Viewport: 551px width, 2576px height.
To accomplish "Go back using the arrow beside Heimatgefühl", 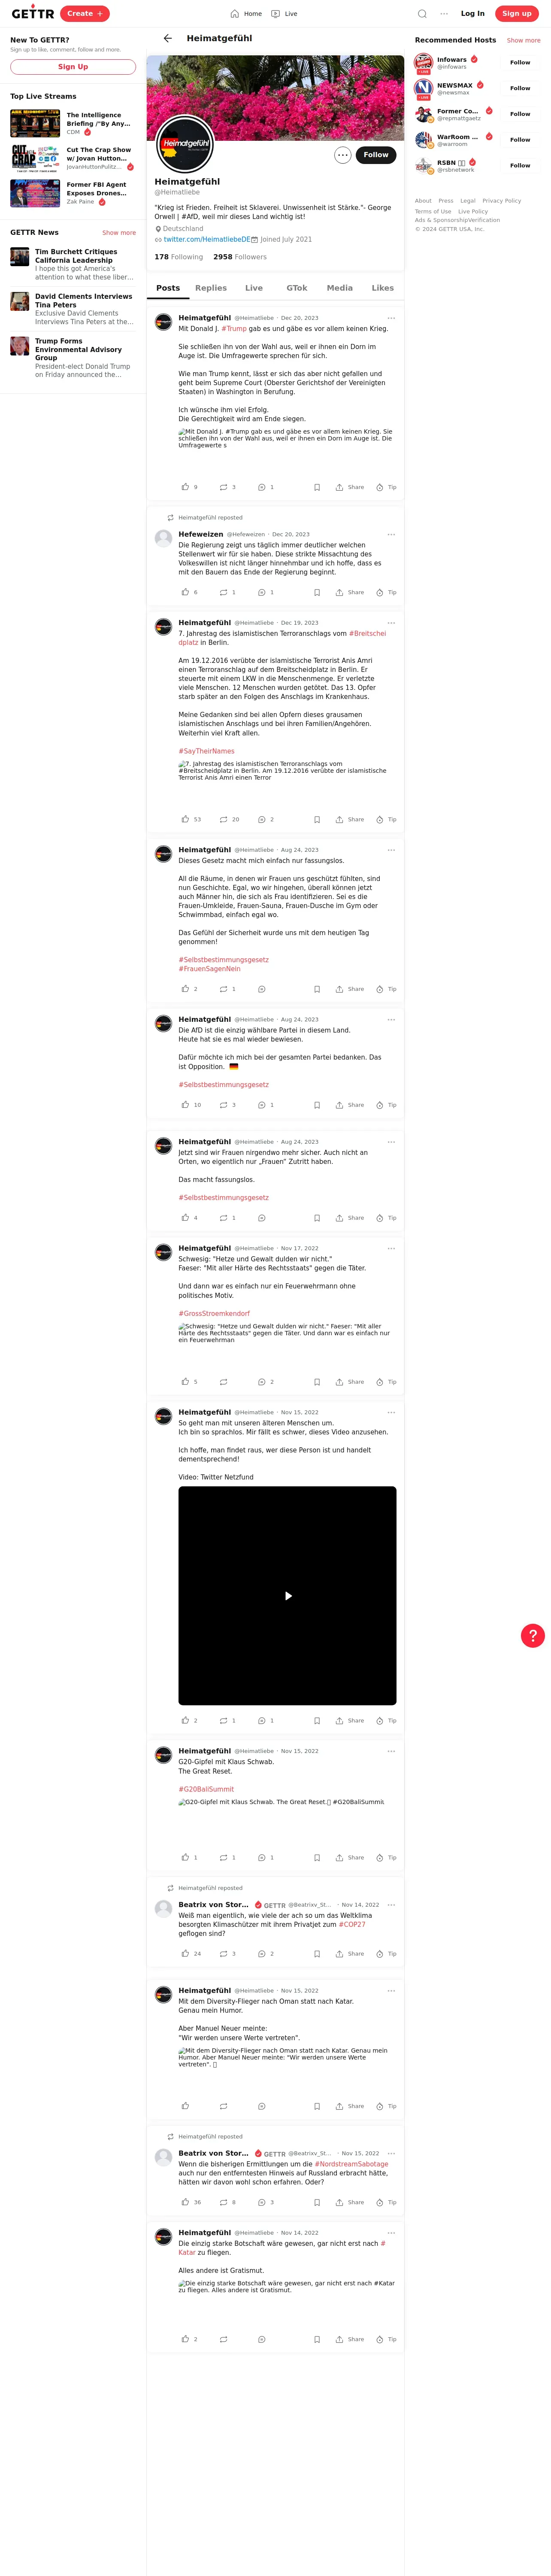I will 167,38.
